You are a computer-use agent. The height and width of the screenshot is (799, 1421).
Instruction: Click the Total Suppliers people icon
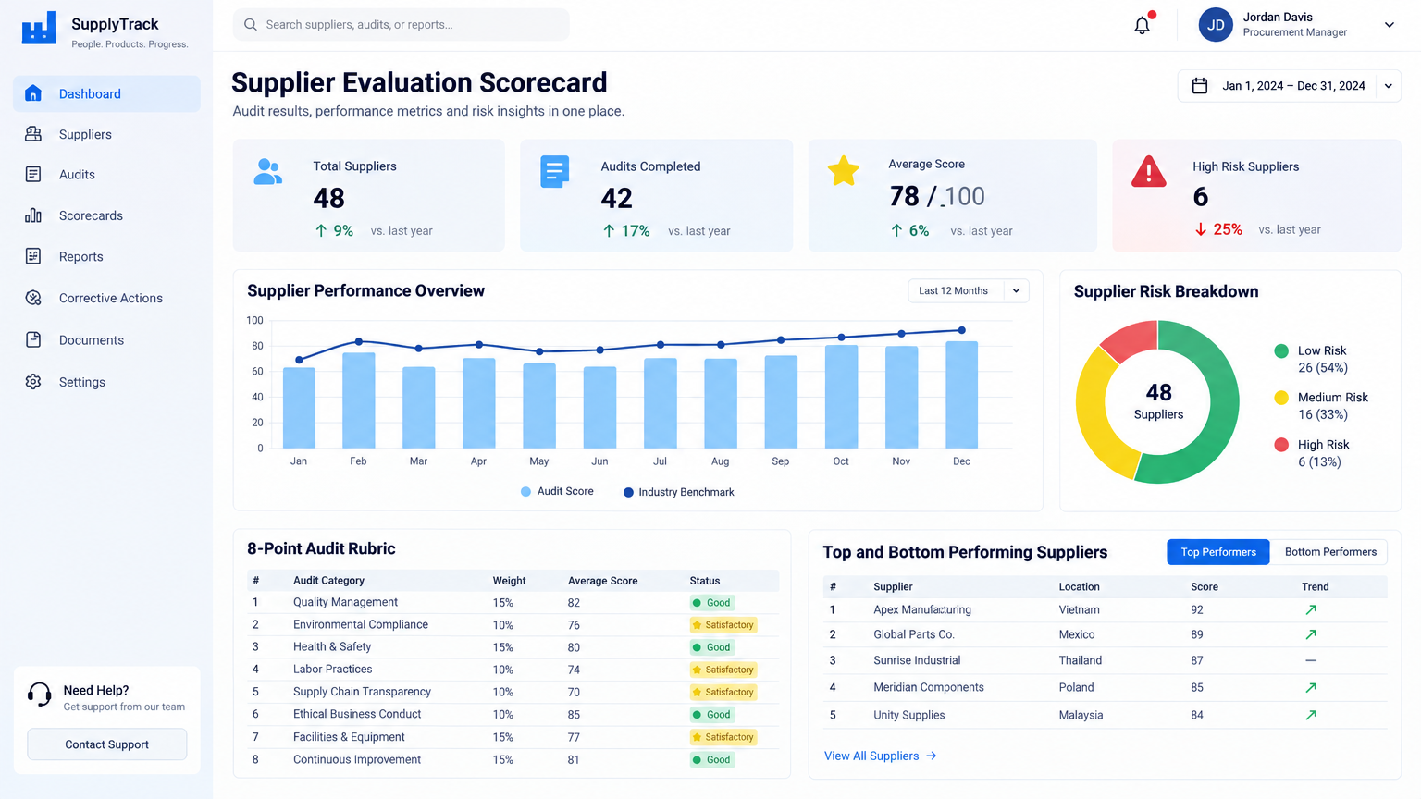coord(267,171)
